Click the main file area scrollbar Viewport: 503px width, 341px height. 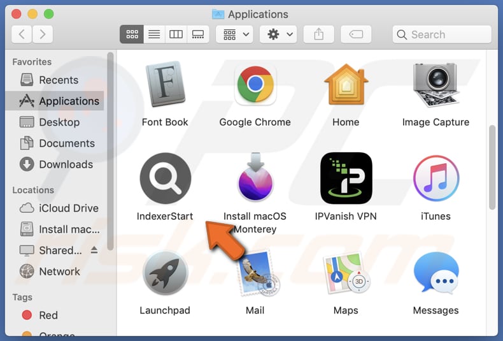492,168
